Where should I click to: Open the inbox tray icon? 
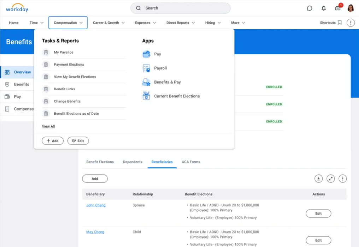337,8
